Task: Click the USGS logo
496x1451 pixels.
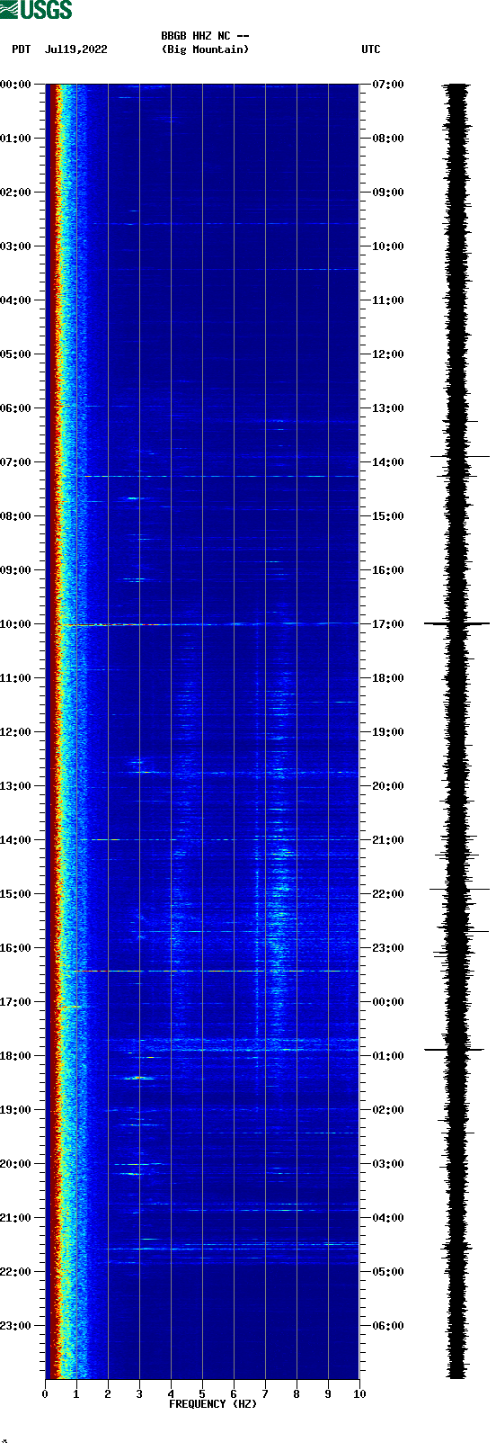Action: pyautogui.click(x=36, y=10)
